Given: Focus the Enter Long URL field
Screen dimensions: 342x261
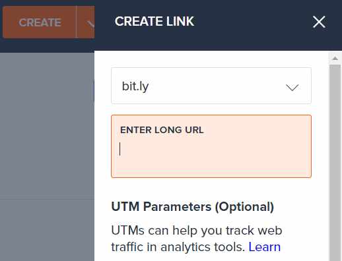Looking at the screenshot, I should [x=211, y=146].
